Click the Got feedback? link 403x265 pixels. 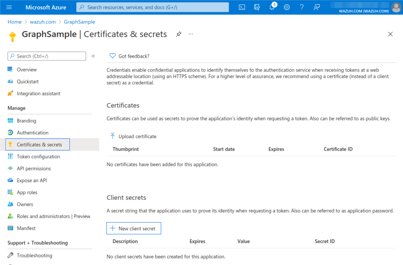(133, 56)
